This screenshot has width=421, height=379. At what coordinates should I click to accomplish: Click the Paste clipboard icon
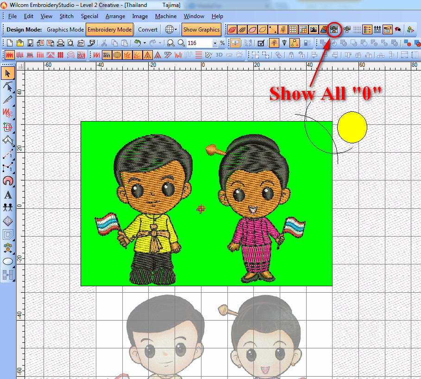124,43
